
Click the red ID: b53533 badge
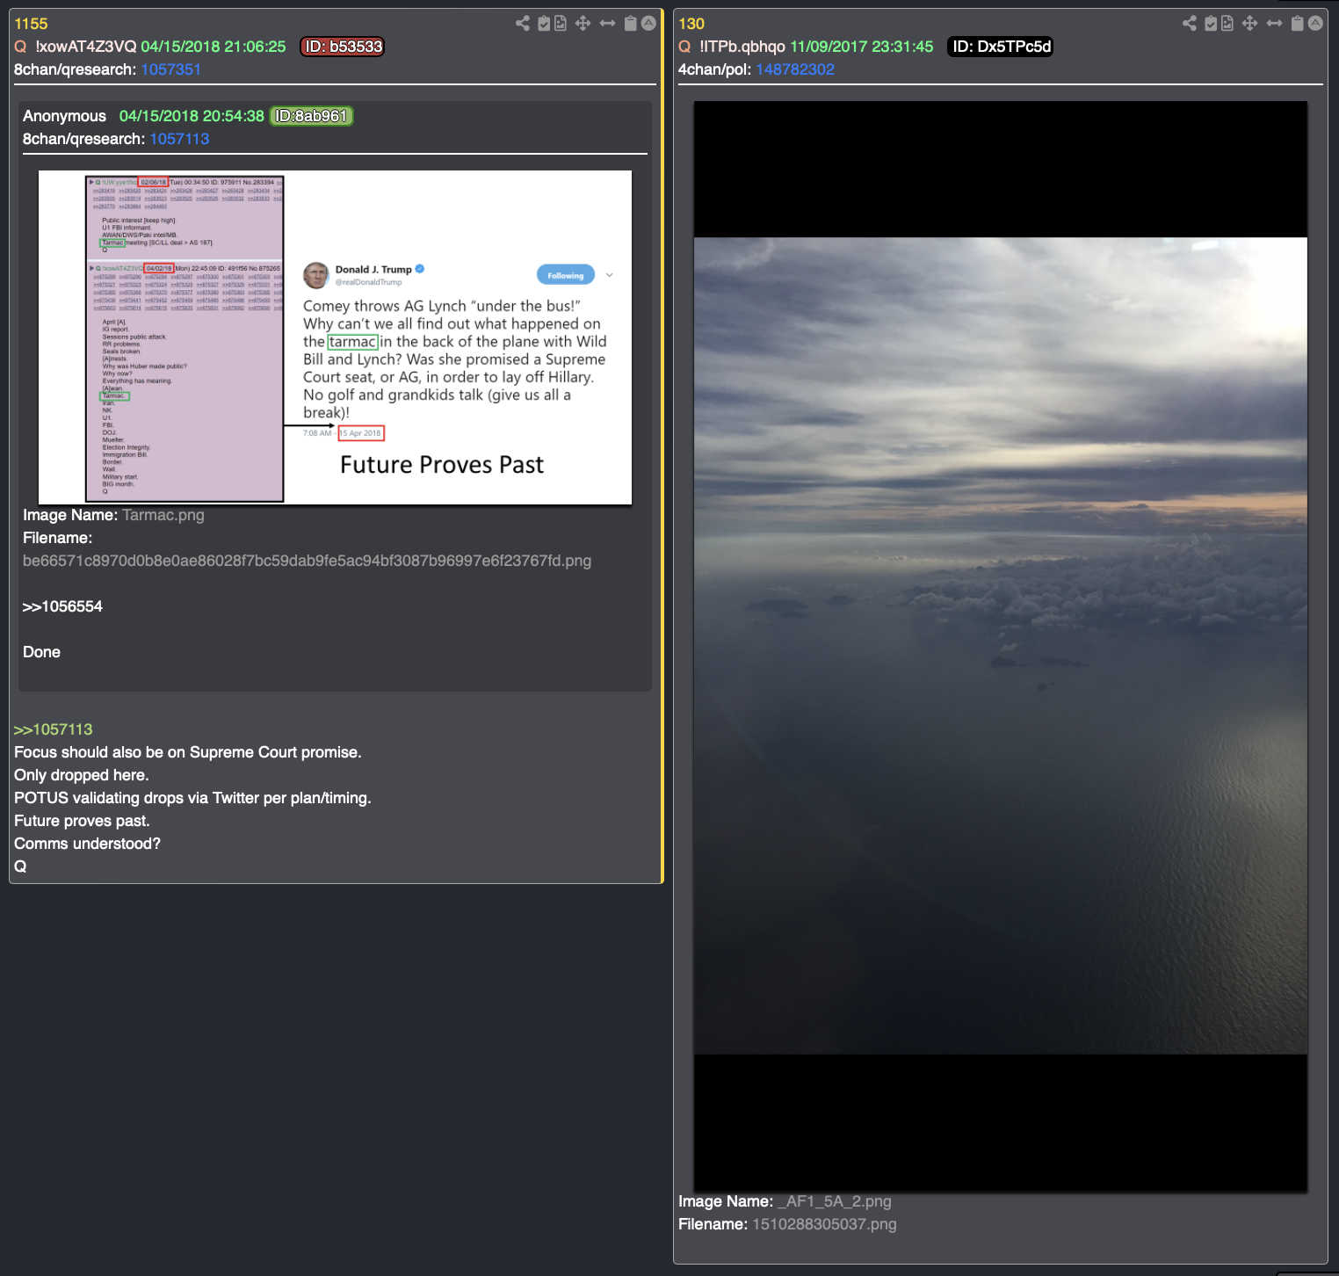coord(343,47)
